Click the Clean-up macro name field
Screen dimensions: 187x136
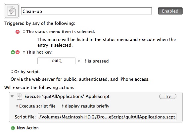click(86, 11)
